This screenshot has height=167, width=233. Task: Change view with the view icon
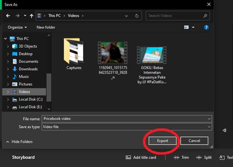pyautogui.click(x=186, y=27)
